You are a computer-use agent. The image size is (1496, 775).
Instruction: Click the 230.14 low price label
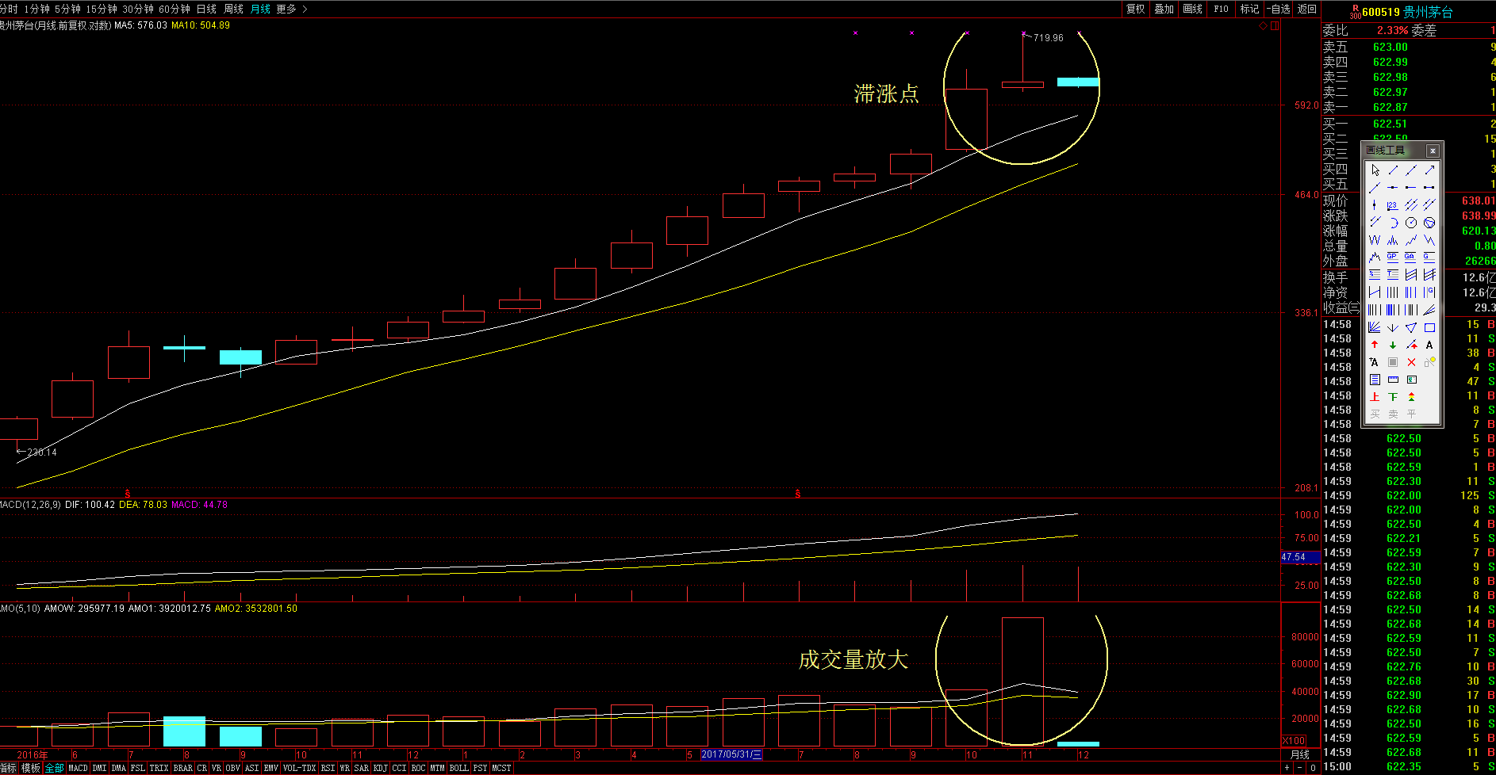pyautogui.click(x=41, y=452)
